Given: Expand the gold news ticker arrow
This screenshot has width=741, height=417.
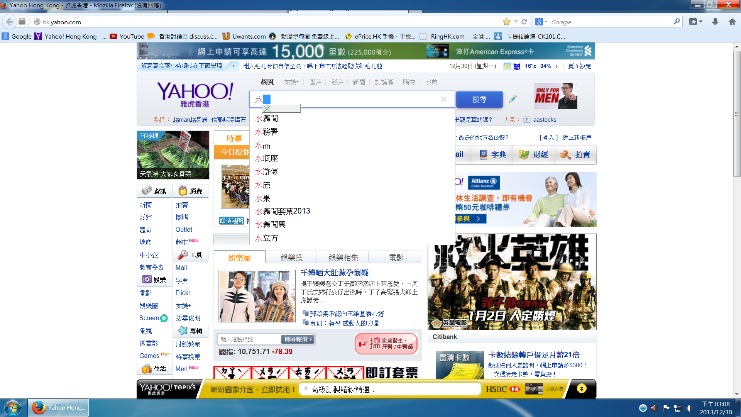Looking at the screenshot, I should point(233,66).
